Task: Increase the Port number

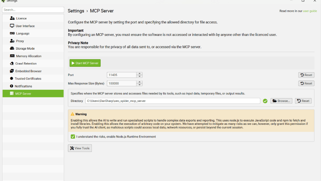Action: point(140,74)
